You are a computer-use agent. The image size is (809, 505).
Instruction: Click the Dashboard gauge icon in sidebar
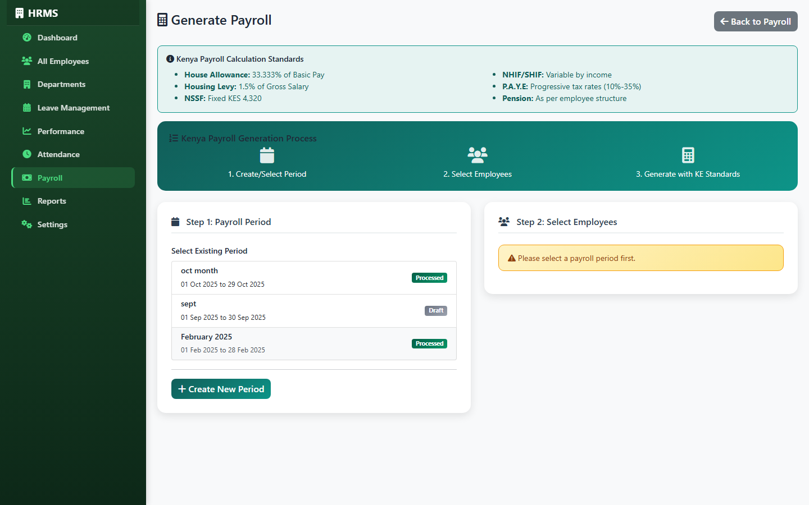[x=26, y=38]
